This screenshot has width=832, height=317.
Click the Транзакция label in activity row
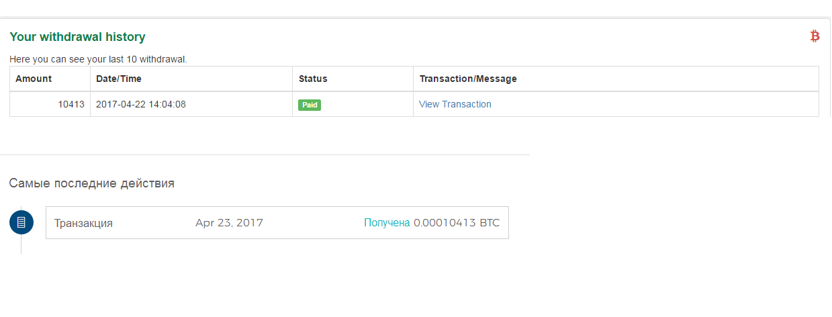tap(83, 223)
